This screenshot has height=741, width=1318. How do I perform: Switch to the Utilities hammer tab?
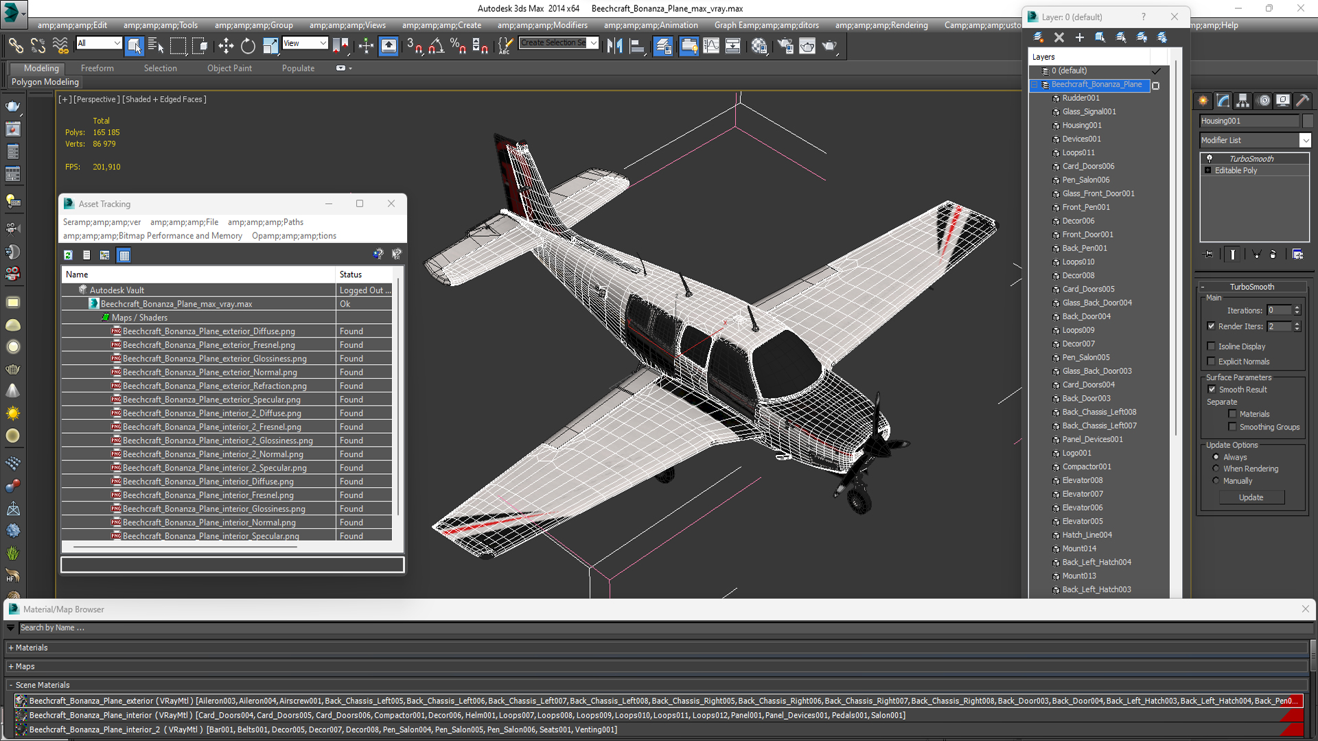(1303, 101)
